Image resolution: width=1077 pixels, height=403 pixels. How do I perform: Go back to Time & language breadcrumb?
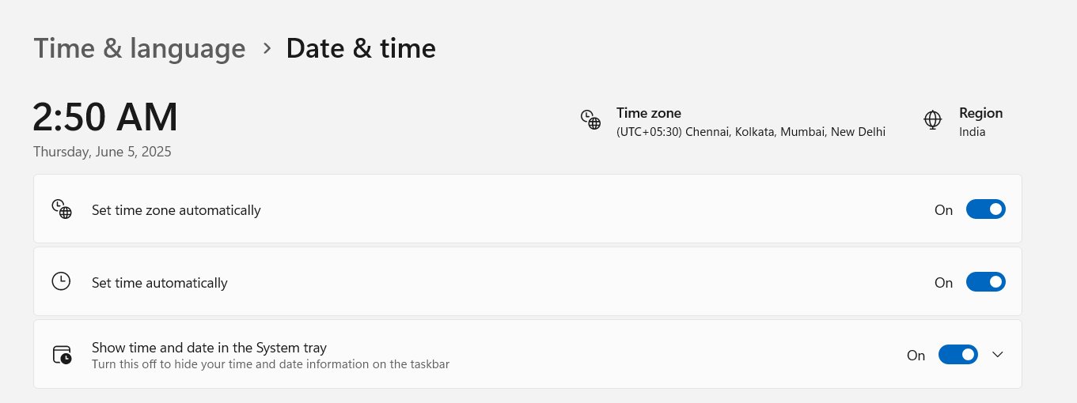click(139, 48)
